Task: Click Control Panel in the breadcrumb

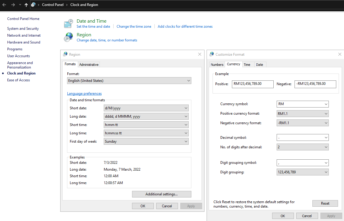Action: coord(53,4)
